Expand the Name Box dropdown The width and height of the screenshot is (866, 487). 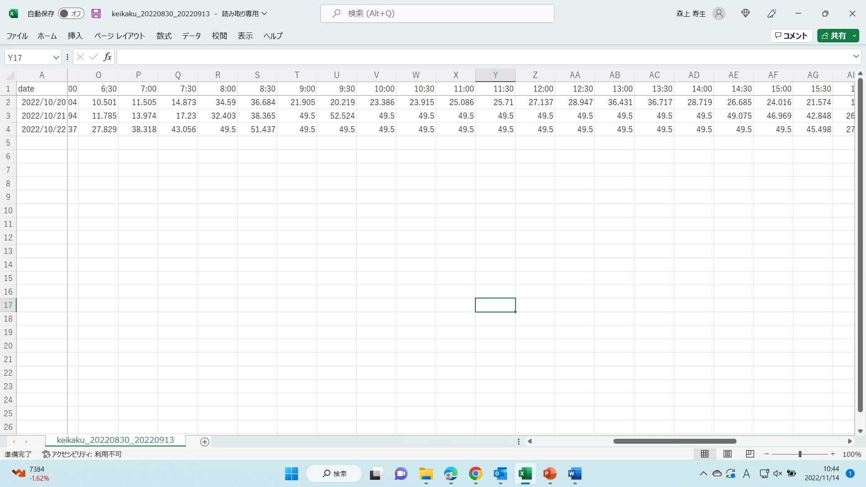(x=56, y=57)
